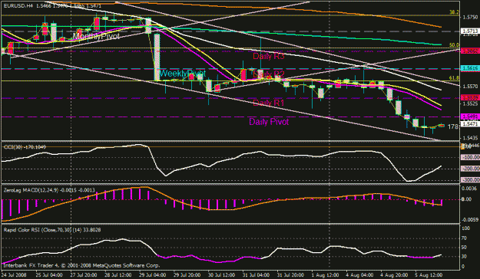This screenshot has width=480, height=279.
Task: Click the 50.0 Fibonacci level label
Action: click(454, 45)
